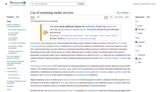Screen dimensions: 161x92
Task: Click the magnifier icon in search box
Action: click(32, 4)
